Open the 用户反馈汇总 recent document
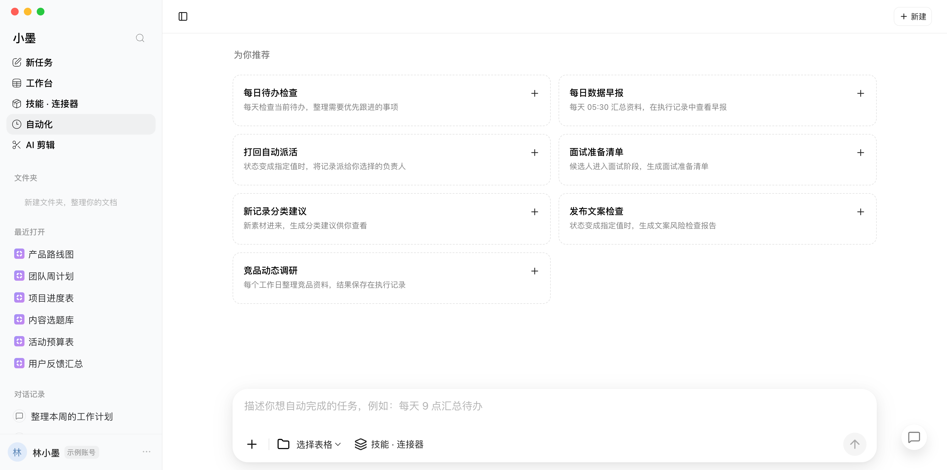The width and height of the screenshot is (947, 470). [x=81, y=363]
